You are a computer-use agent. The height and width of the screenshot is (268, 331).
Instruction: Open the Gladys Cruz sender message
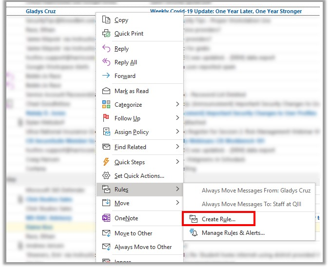(x=41, y=11)
